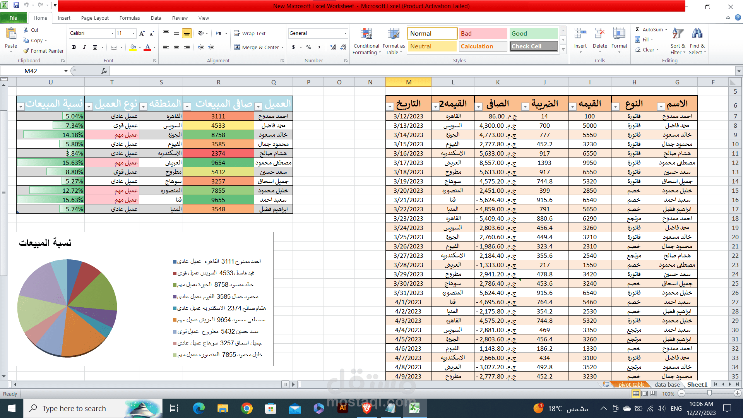
Task: Expand the General number format dropdown
Action: tap(345, 33)
